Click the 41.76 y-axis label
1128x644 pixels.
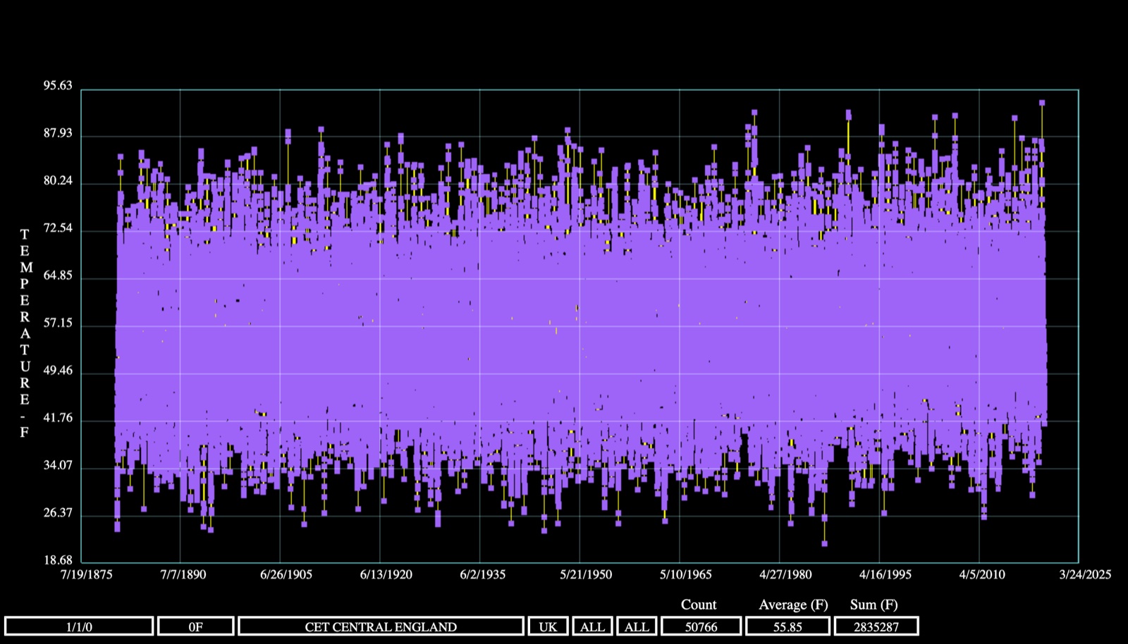(x=58, y=417)
